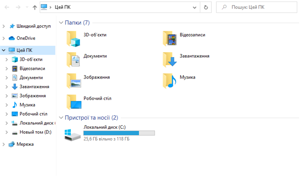
Task: Click the Відеозаписи folder label
Action: pos(192,35)
